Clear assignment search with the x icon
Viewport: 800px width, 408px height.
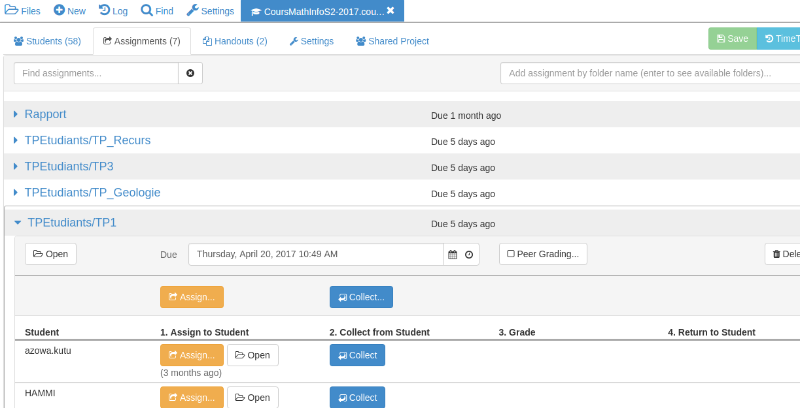click(190, 73)
